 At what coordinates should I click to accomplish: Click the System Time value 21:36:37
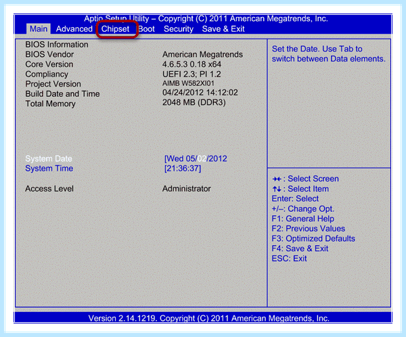coord(183,168)
